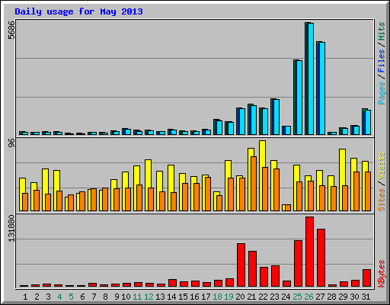The image size is (390, 305).
Task: Click the red KBytes bar for day 25
Action: [298, 264]
